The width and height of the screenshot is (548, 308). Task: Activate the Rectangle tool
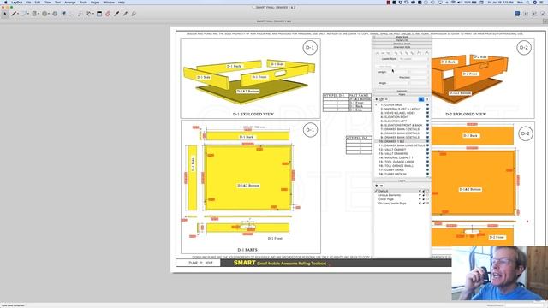pos(34,14)
